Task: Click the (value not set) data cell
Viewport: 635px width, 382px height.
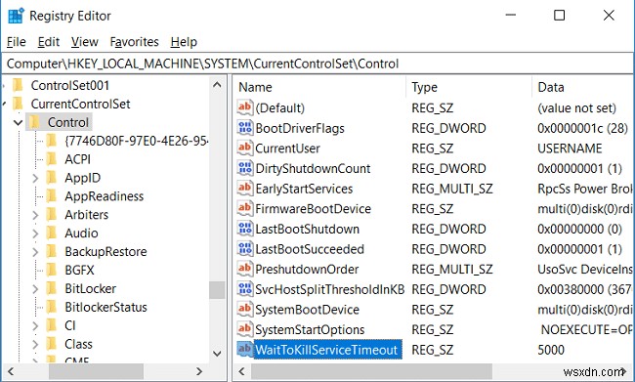Action: point(576,107)
